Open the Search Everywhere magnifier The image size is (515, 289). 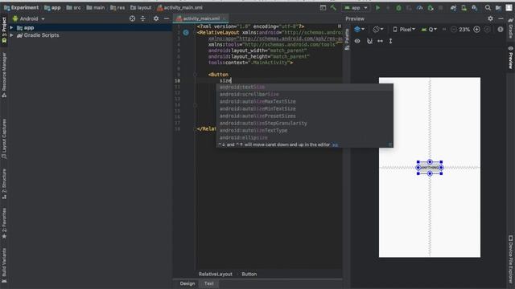(488, 7)
